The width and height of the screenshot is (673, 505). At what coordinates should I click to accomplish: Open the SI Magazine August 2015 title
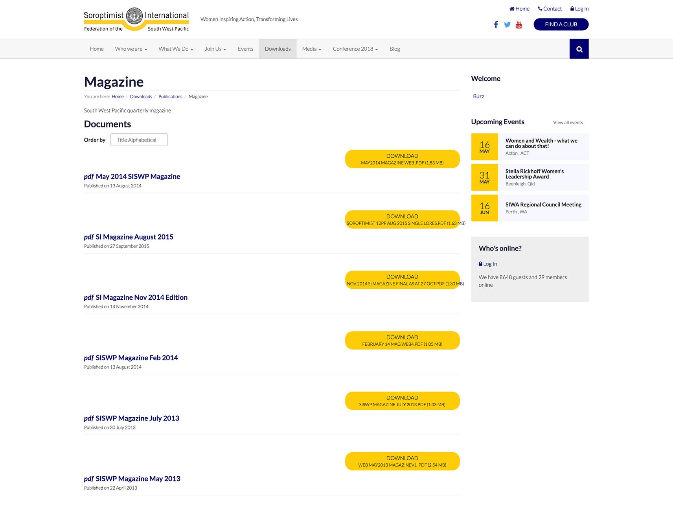(x=134, y=237)
